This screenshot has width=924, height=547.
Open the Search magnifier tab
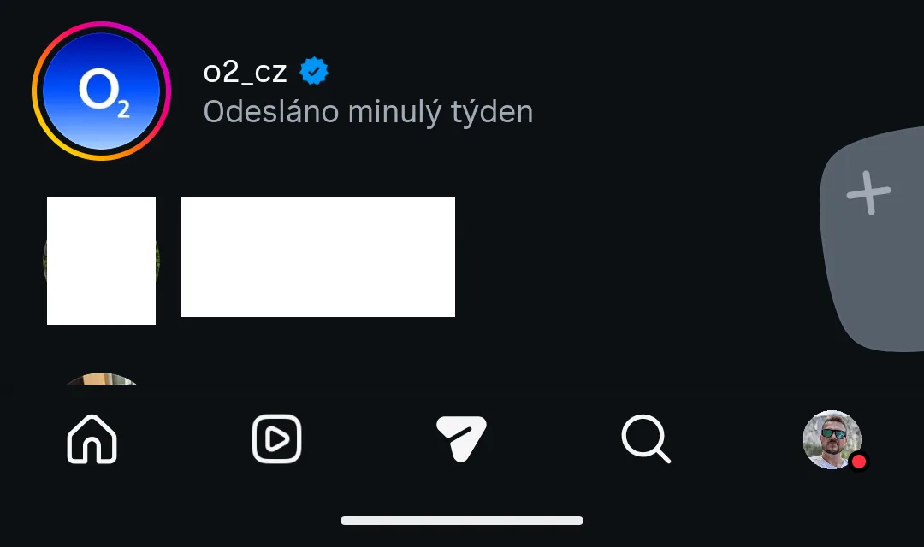tap(647, 439)
